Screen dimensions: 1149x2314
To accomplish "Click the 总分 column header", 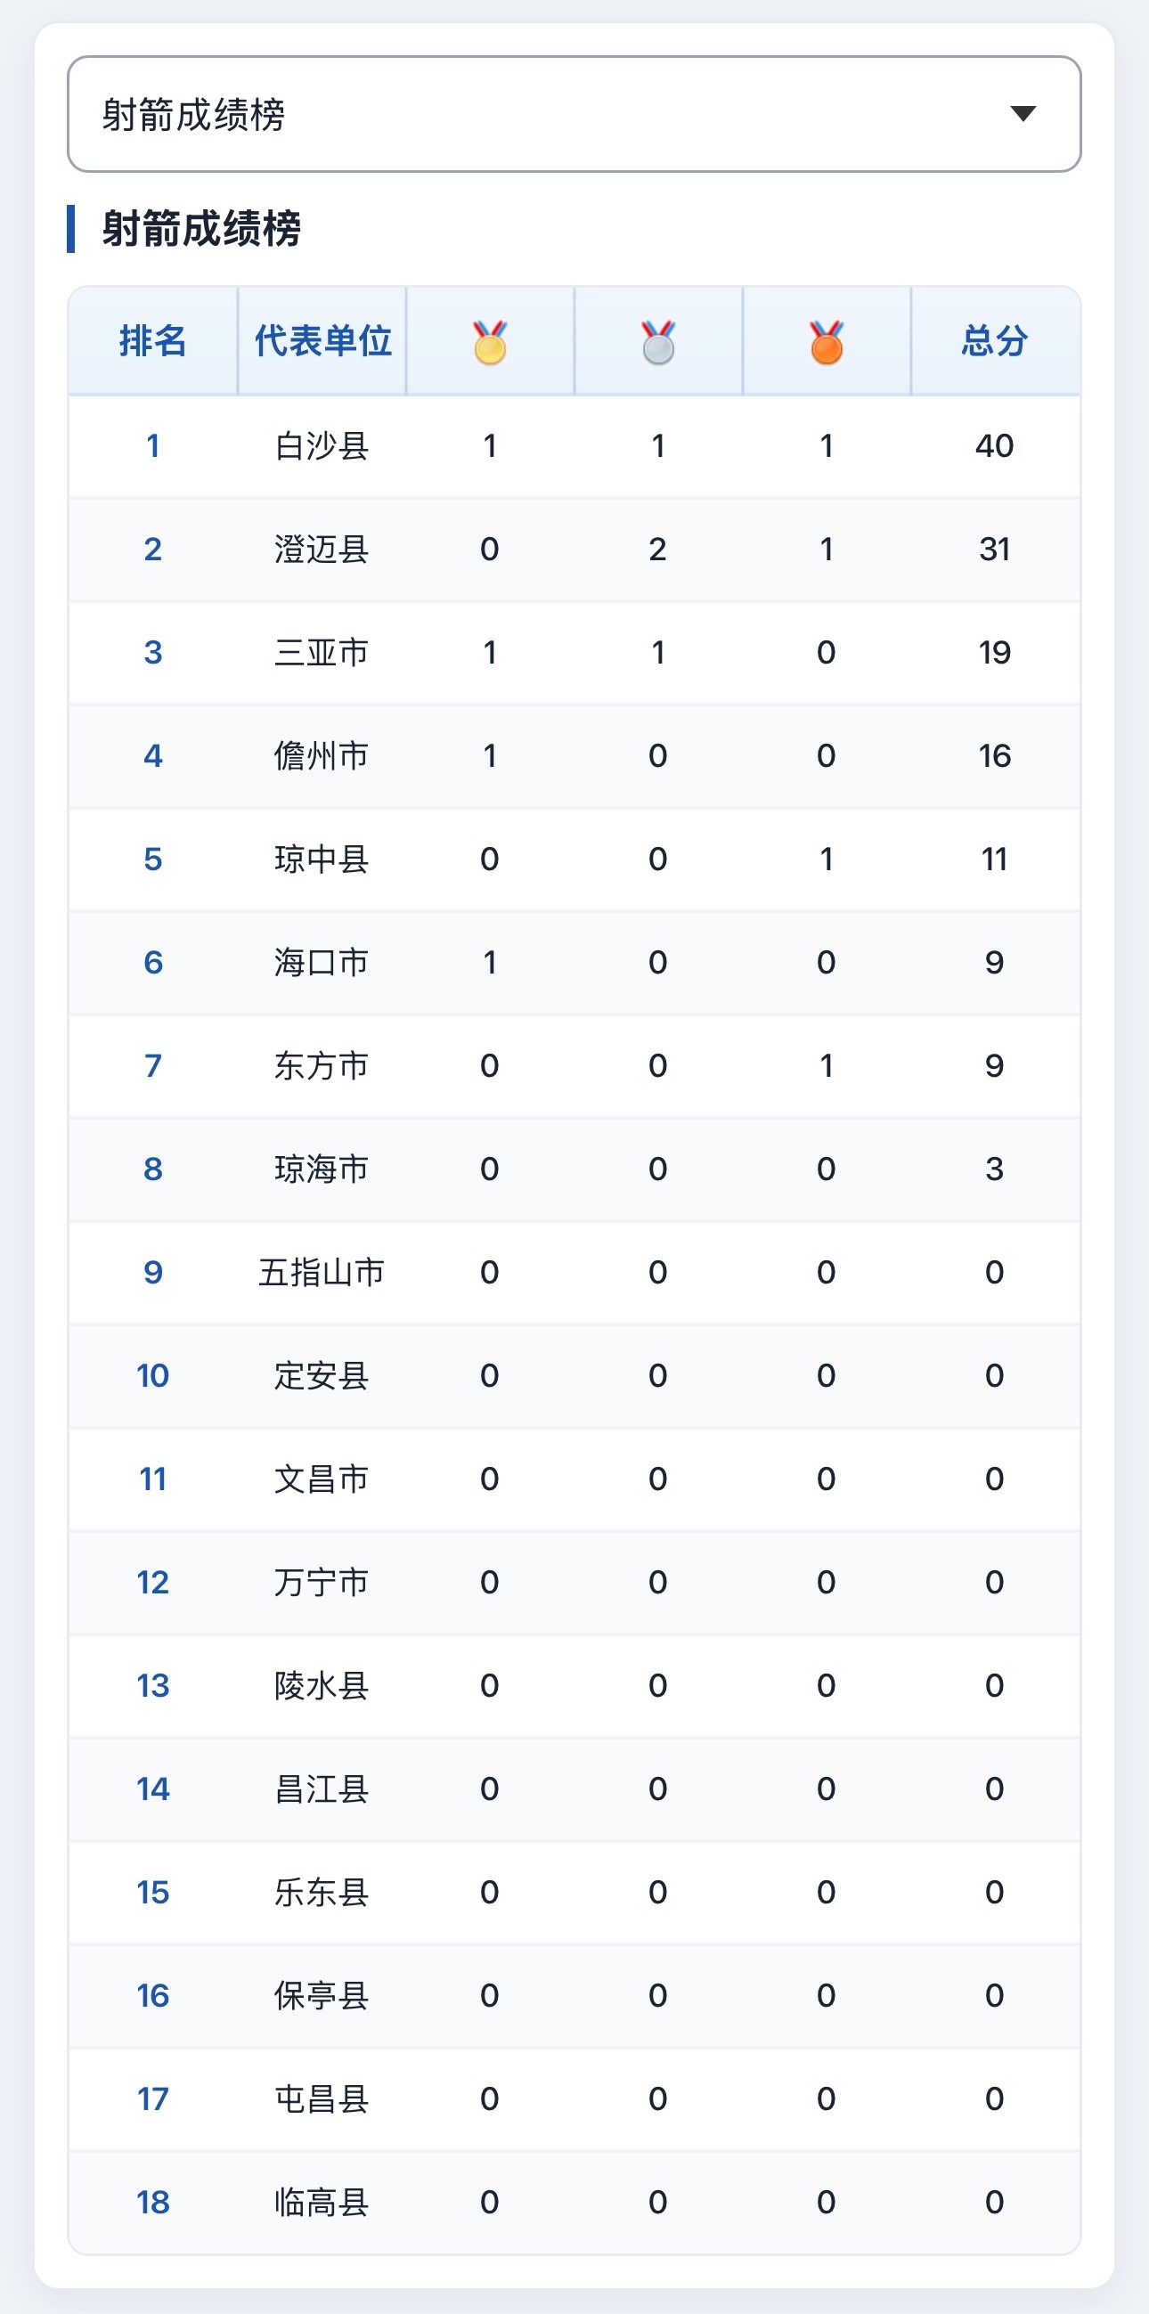I will click(995, 341).
